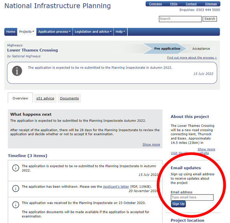Switch to the s51 advice tab

(x=45, y=98)
